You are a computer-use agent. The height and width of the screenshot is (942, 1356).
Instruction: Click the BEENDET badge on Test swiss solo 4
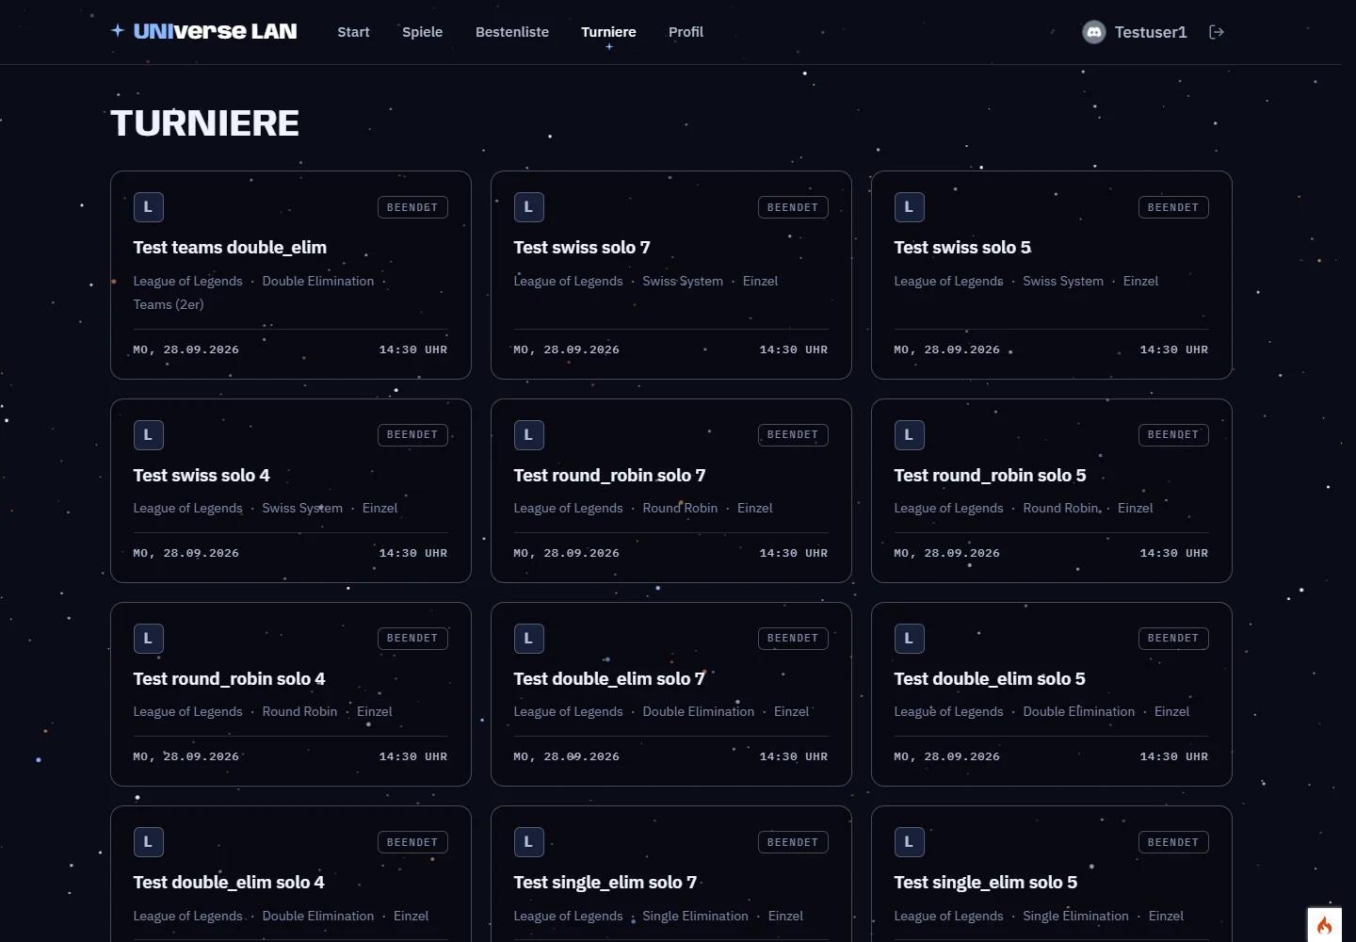[412, 435]
